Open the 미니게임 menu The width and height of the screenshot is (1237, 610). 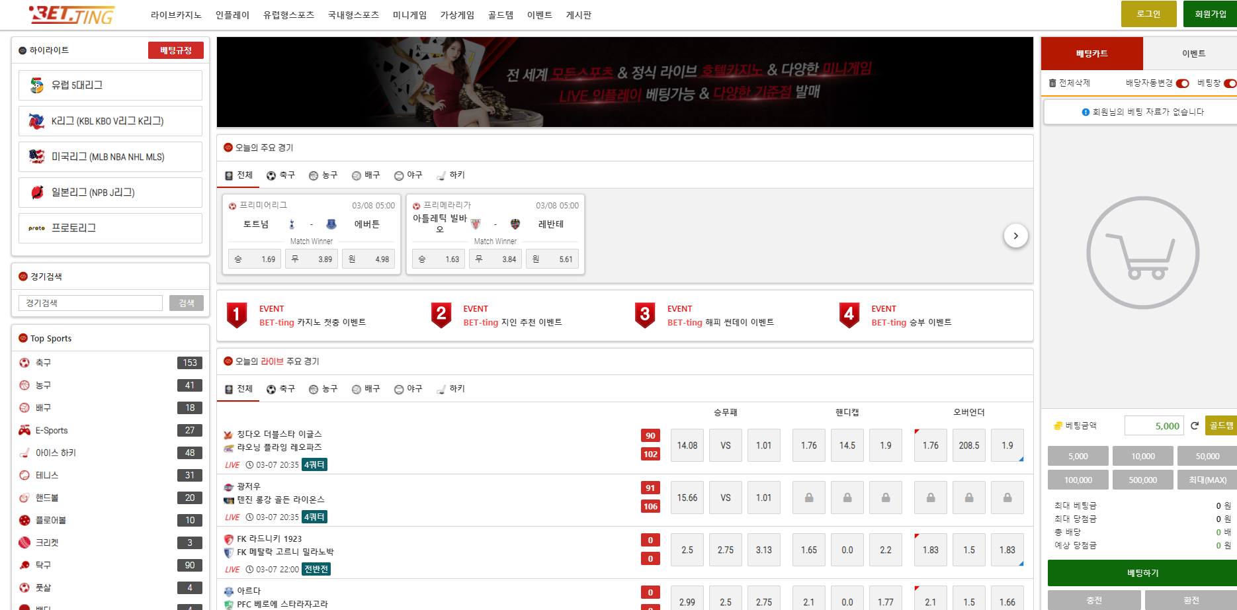[x=409, y=15]
